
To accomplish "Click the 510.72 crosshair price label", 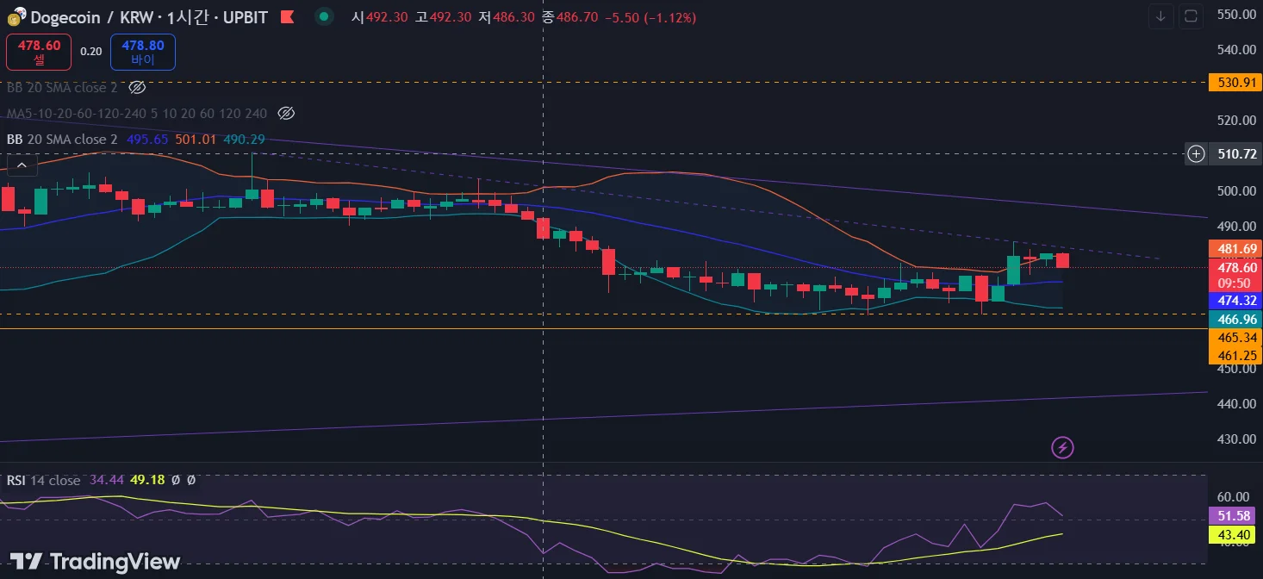I will pyautogui.click(x=1235, y=154).
